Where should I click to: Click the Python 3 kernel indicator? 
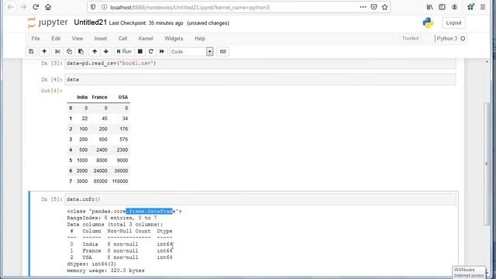(450, 39)
